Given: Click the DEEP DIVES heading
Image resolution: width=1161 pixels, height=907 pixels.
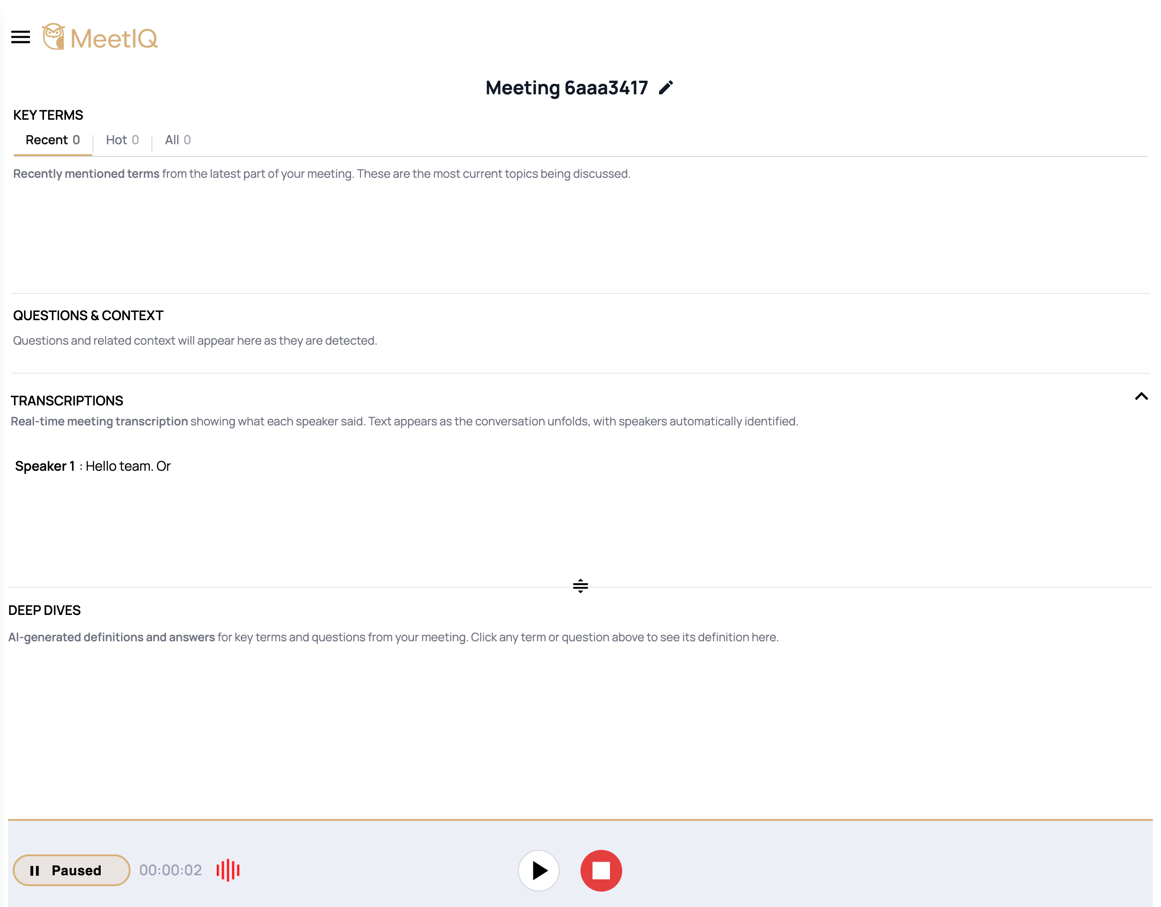Looking at the screenshot, I should click(x=44, y=610).
